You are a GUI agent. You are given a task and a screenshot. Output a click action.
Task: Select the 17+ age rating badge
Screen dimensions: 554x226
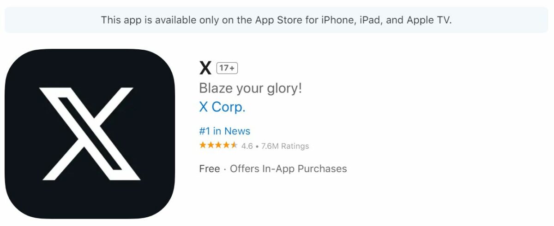click(x=227, y=68)
